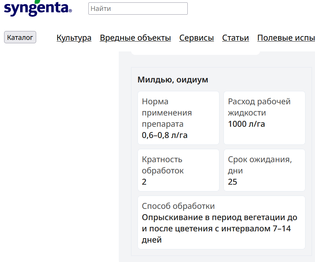This screenshot has width=315, height=262.
Task: Click the Кратность обработок label
Action: click(163, 165)
